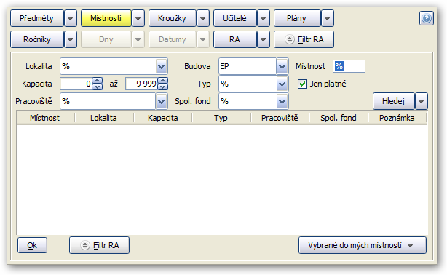447x275 pixels.
Task: Expand the RA dropdown arrow
Action: click(x=264, y=39)
